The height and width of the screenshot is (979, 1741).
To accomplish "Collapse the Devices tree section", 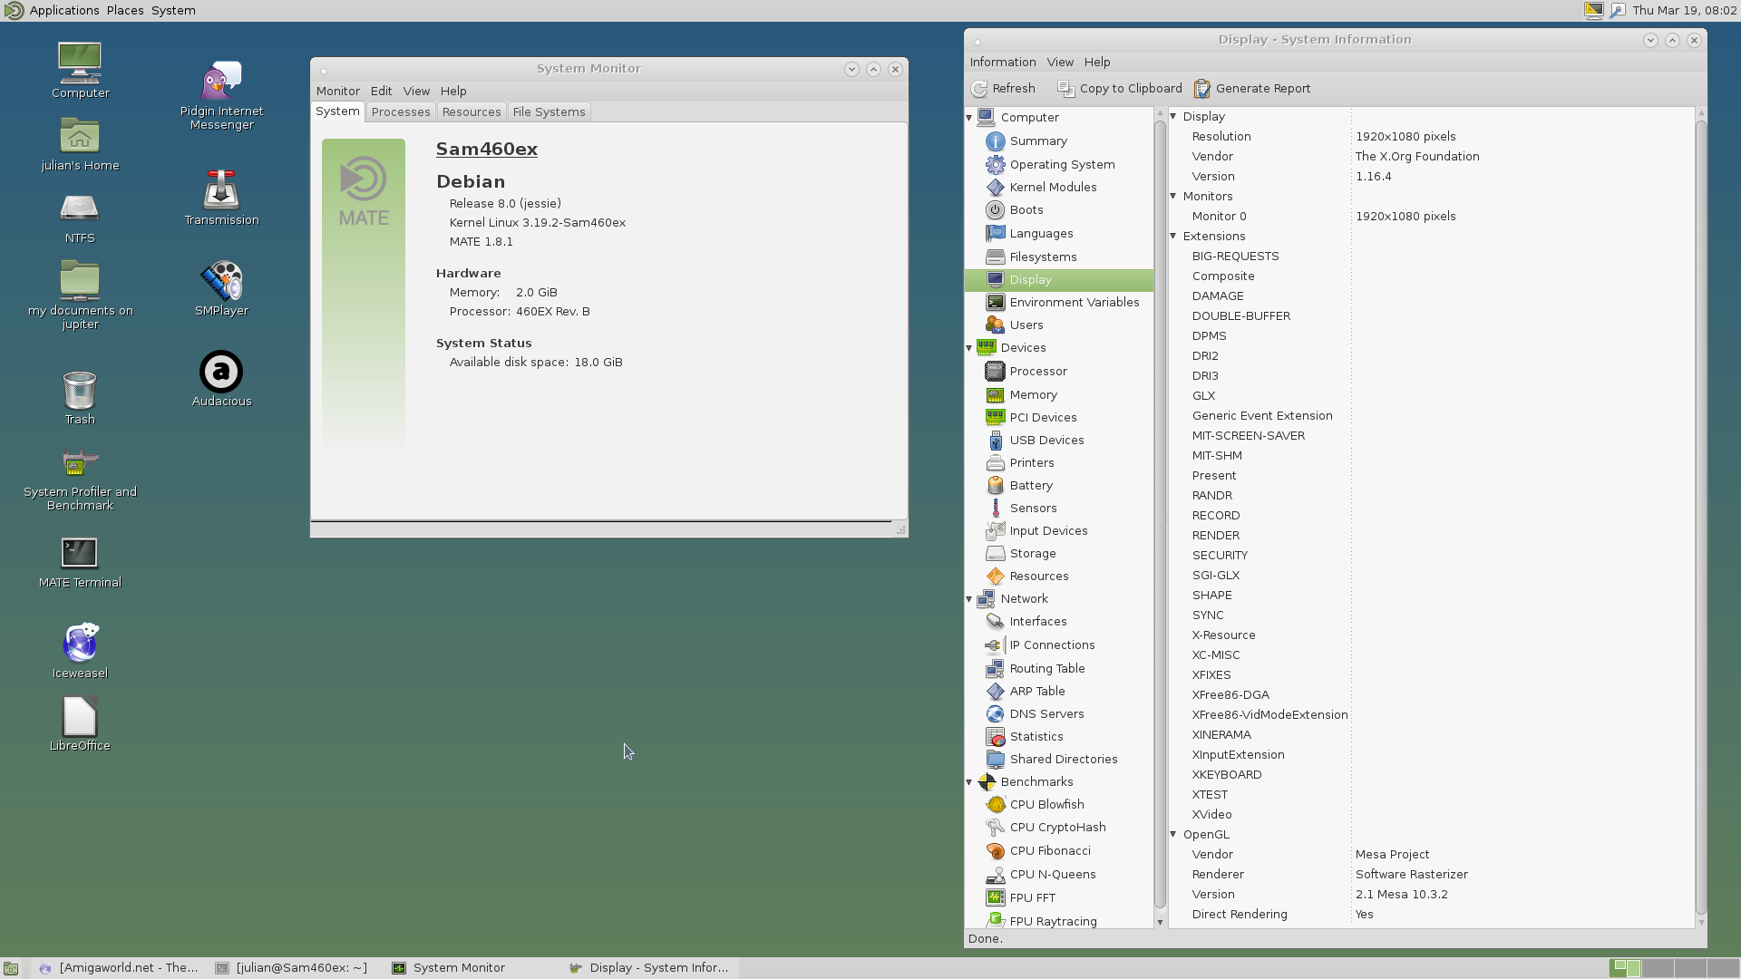I will 969,348.
